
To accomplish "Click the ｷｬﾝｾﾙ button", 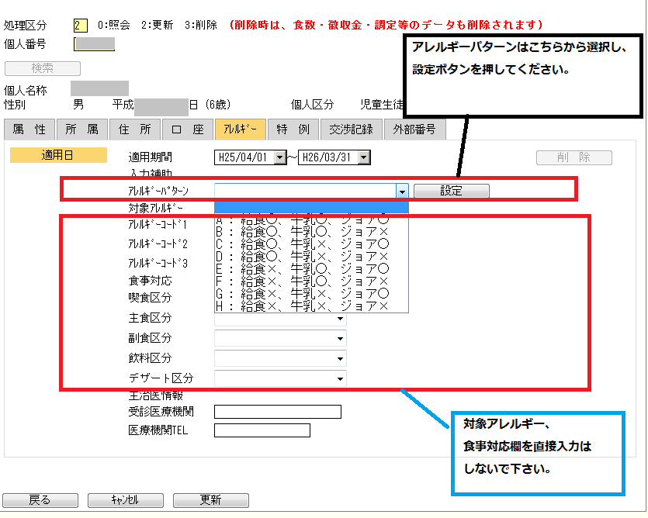I will (124, 500).
